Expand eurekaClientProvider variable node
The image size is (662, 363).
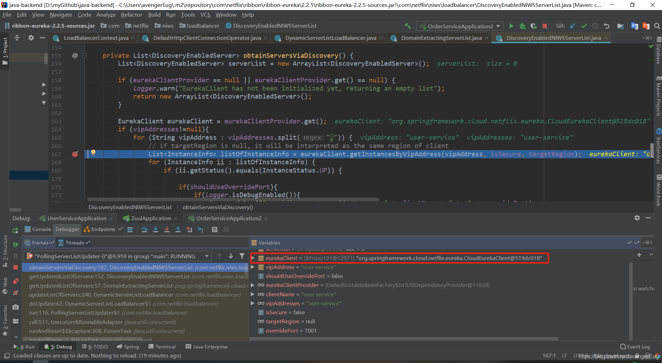pos(253,285)
